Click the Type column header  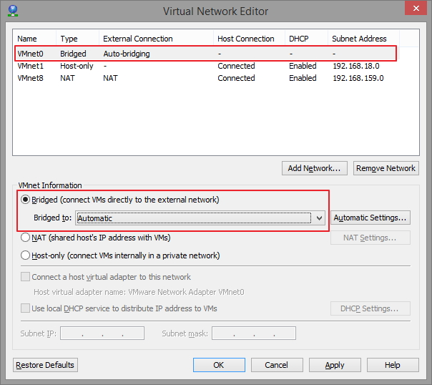[x=69, y=39]
